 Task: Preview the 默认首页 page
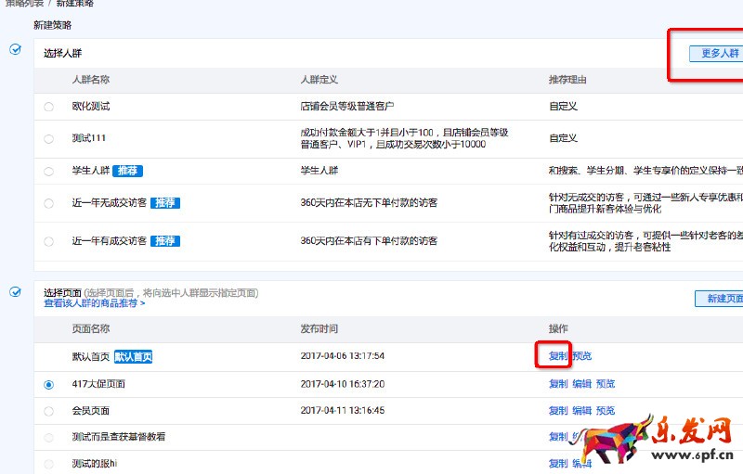click(581, 356)
